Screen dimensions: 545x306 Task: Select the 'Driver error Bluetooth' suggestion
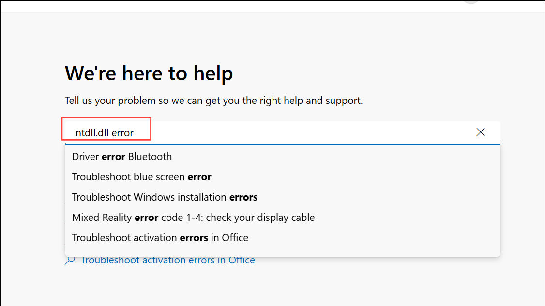click(122, 156)
